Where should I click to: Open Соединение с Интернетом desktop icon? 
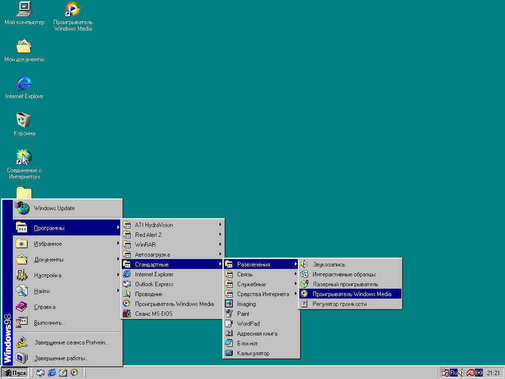[x=24, y=164]
